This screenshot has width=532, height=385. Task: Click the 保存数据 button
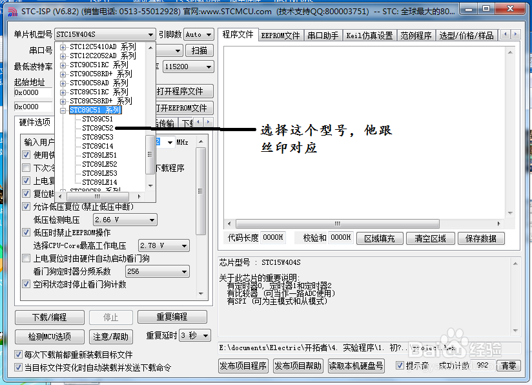(481, 238)
